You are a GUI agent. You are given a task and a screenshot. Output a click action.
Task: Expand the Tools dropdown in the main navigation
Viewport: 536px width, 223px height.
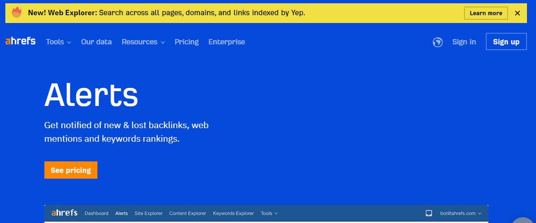point(58,42)
